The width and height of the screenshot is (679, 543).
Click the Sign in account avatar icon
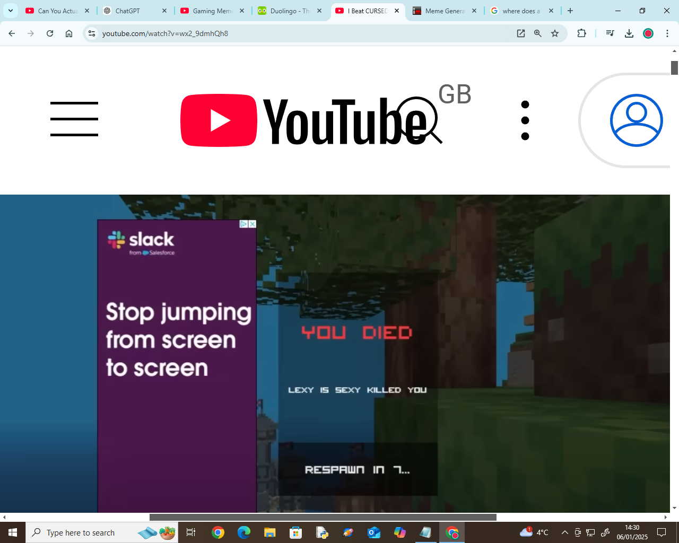point(636,120)
